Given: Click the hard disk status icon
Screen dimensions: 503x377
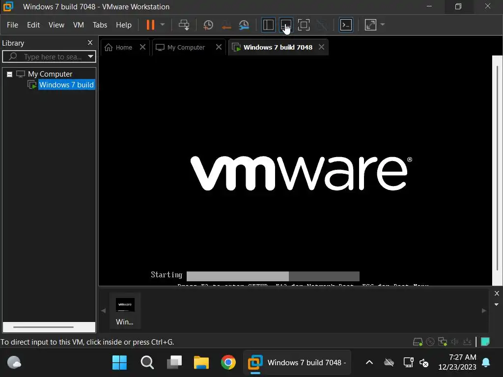Looking at the screenshot, I should click(418, 342).
